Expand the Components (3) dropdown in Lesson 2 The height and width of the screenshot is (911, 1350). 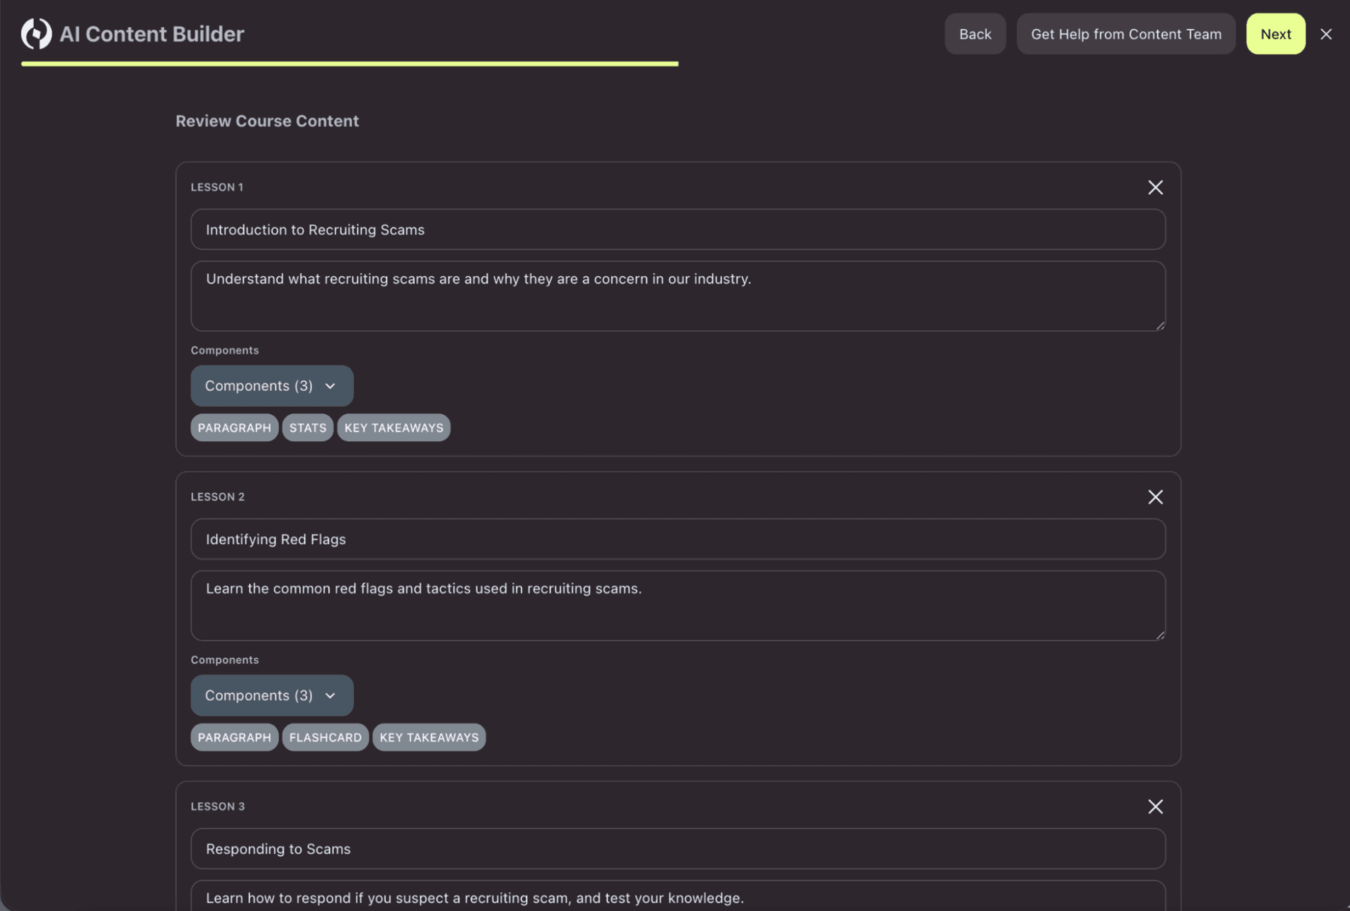pyautogui.click(x=271, y=695)
